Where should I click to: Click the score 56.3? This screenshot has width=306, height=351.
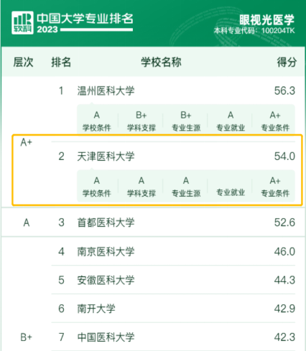click(x=284, y=91)
